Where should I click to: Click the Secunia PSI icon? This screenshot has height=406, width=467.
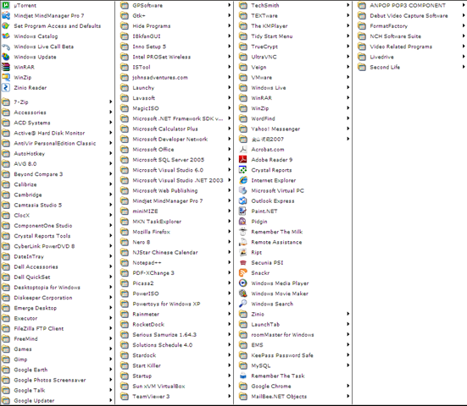coord(243,263)
